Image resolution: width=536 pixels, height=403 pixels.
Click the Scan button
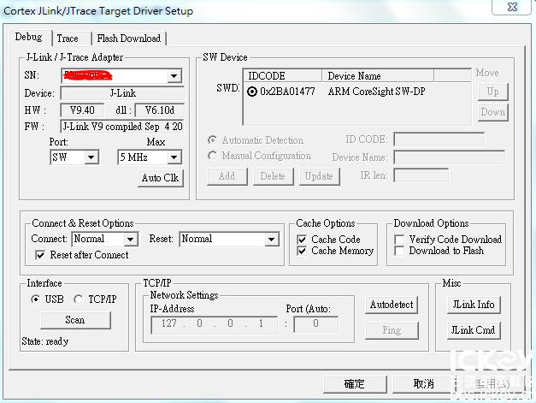click(x=75, y=320)
